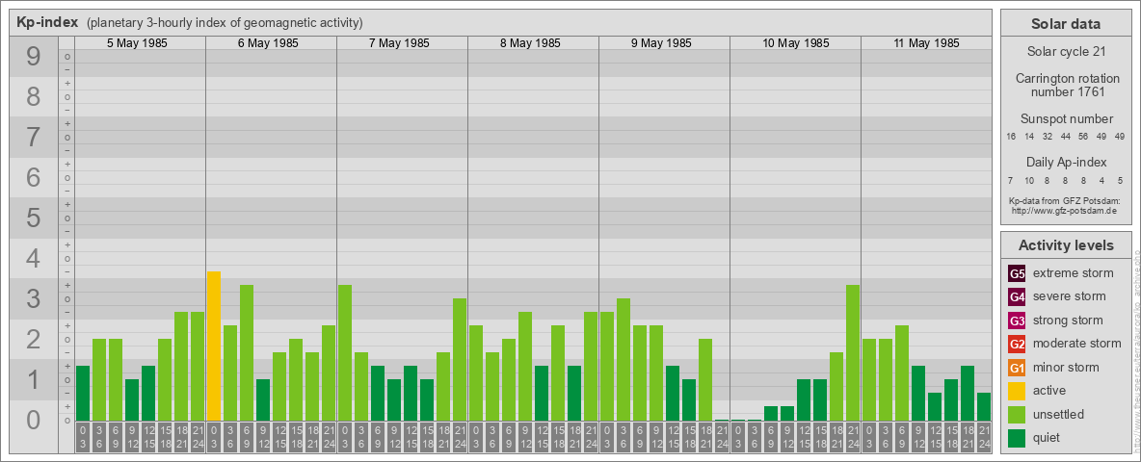Click sunspot value 14

coord(1029,137)
